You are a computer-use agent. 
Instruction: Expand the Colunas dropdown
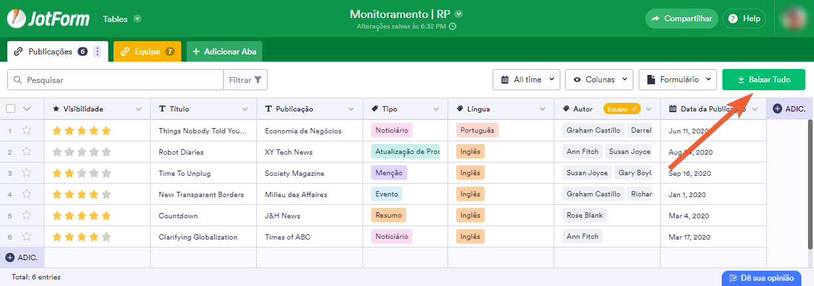(x=599, y=80)
